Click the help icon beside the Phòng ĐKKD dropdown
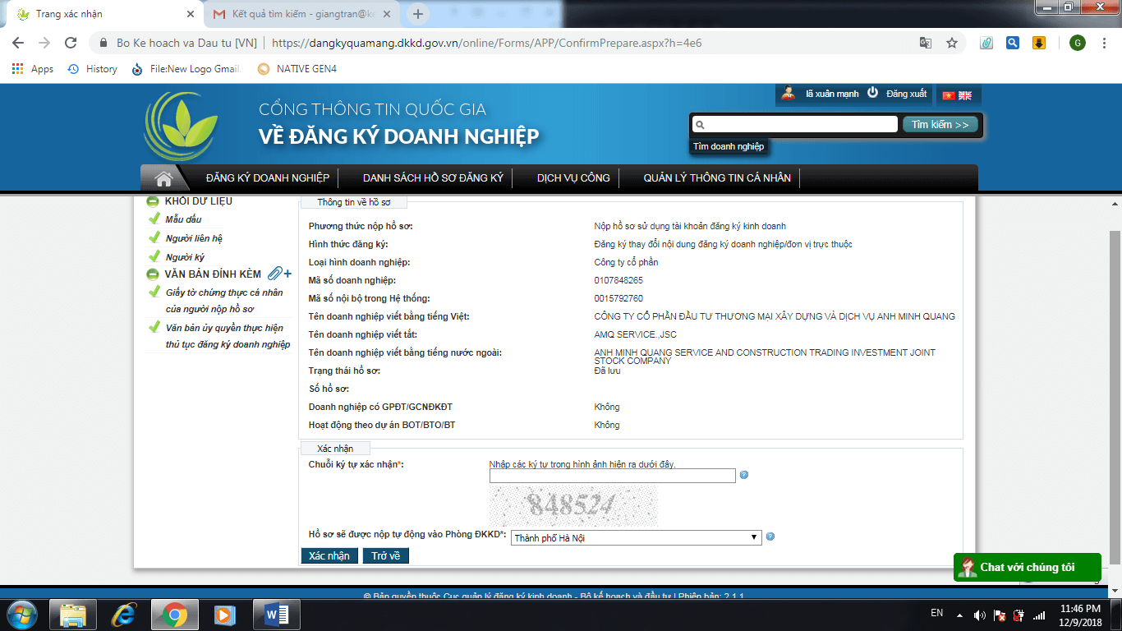This screenshot has width=1122, height=631. coord(770,537)
